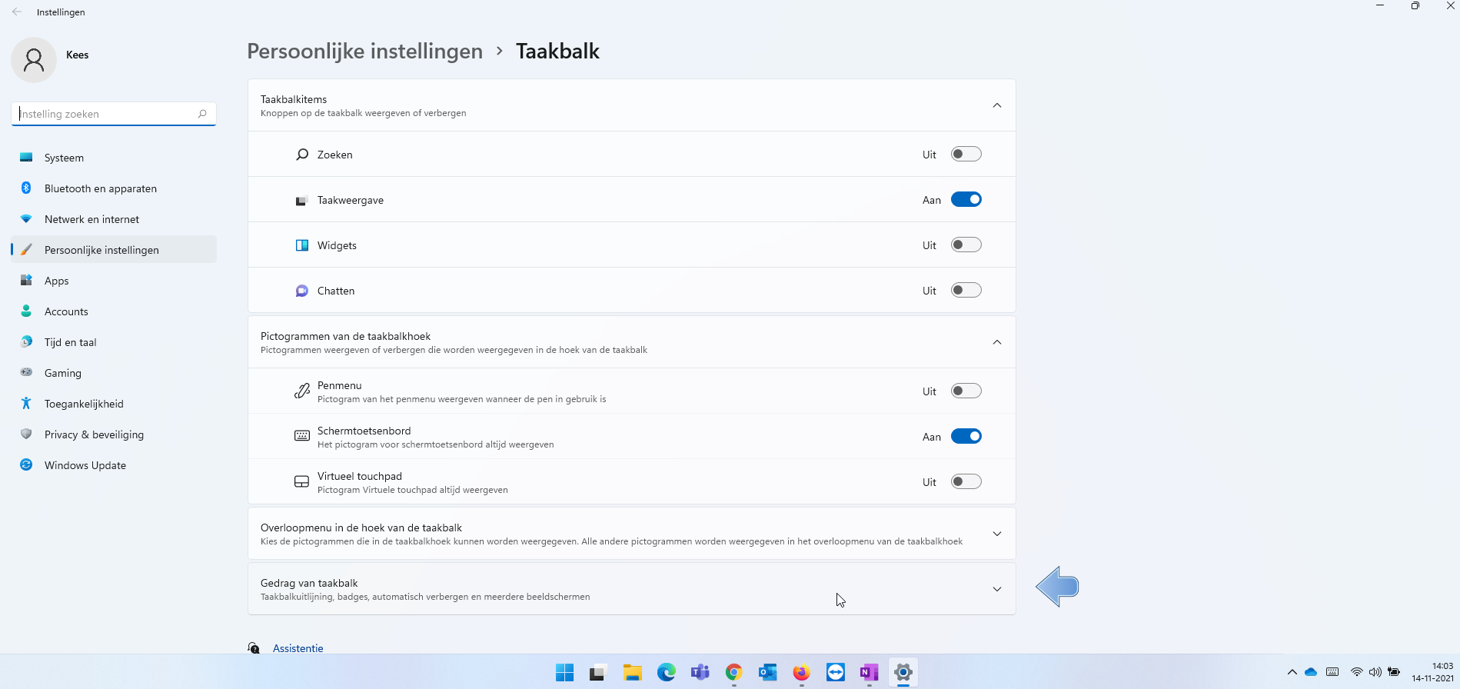The image size is (1460, 689).
Task: Select Systeem in the sidebar
Action: tap(114, 158)
